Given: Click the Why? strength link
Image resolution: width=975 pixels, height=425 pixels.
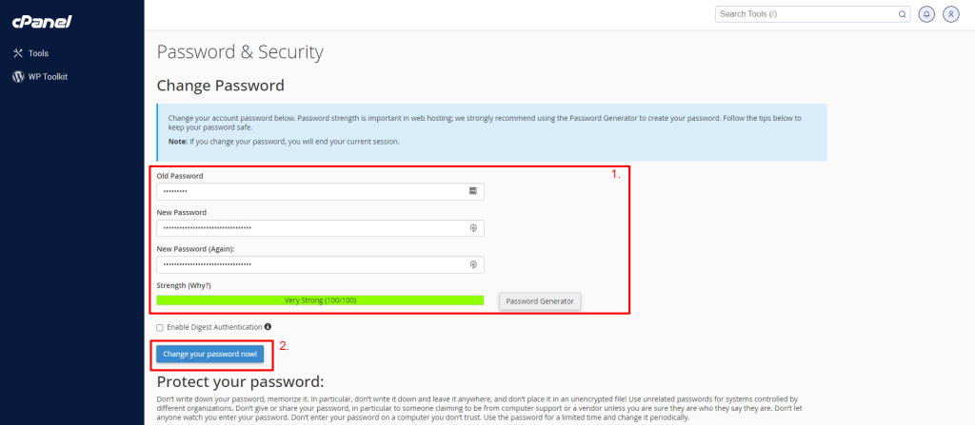Looking at the screenshot, I should 200,286.
